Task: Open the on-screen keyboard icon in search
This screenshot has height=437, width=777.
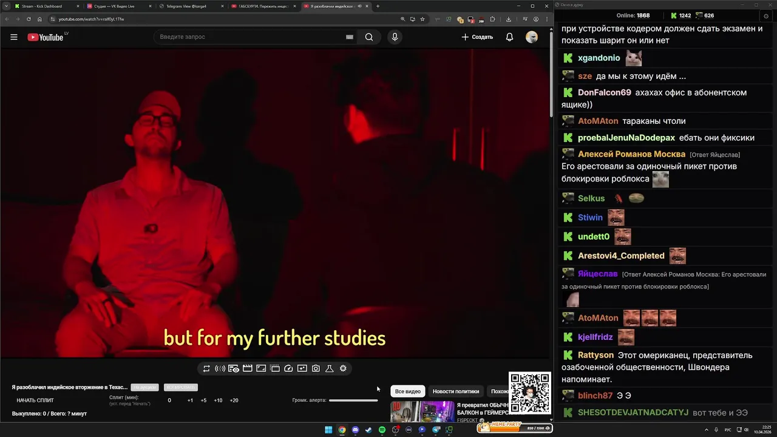Action: [350, 37]
